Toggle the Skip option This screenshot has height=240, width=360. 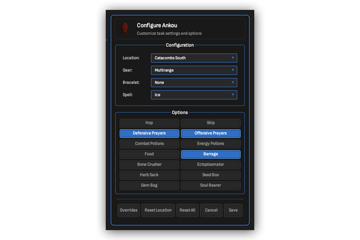tap(211, 123)
